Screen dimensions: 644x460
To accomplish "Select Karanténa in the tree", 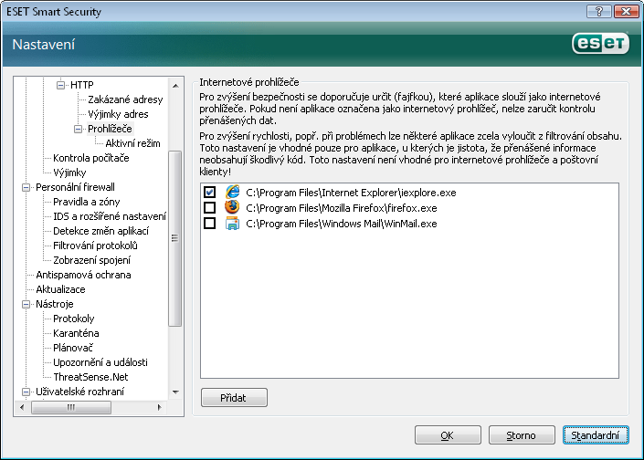I will coord(76,333).
